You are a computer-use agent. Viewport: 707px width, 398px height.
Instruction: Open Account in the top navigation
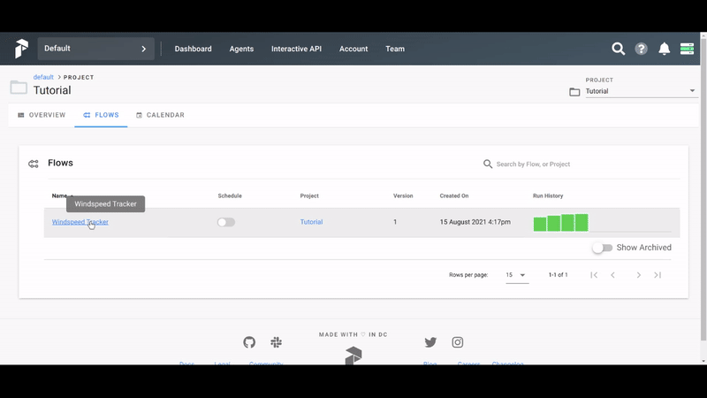353,49
